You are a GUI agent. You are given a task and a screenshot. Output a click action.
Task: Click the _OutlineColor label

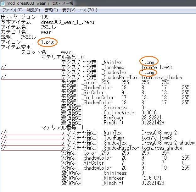pyautogui.click(x=98, y=97)
